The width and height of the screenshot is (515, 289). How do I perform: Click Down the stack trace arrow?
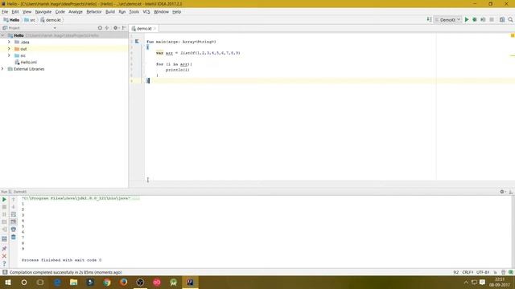(14, 207)
